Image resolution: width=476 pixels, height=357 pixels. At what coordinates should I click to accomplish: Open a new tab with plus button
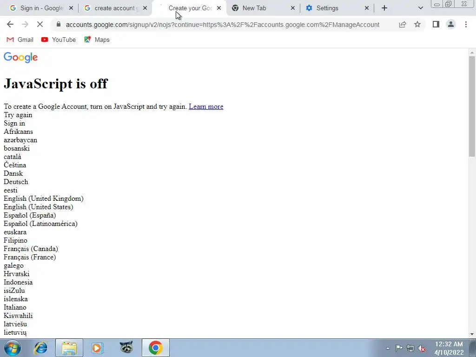384,8
